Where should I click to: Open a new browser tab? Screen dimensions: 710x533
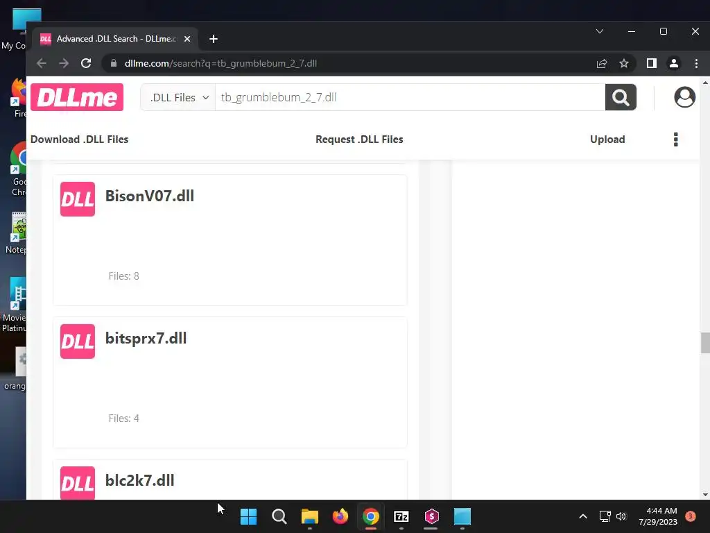[x=214, y=39]
